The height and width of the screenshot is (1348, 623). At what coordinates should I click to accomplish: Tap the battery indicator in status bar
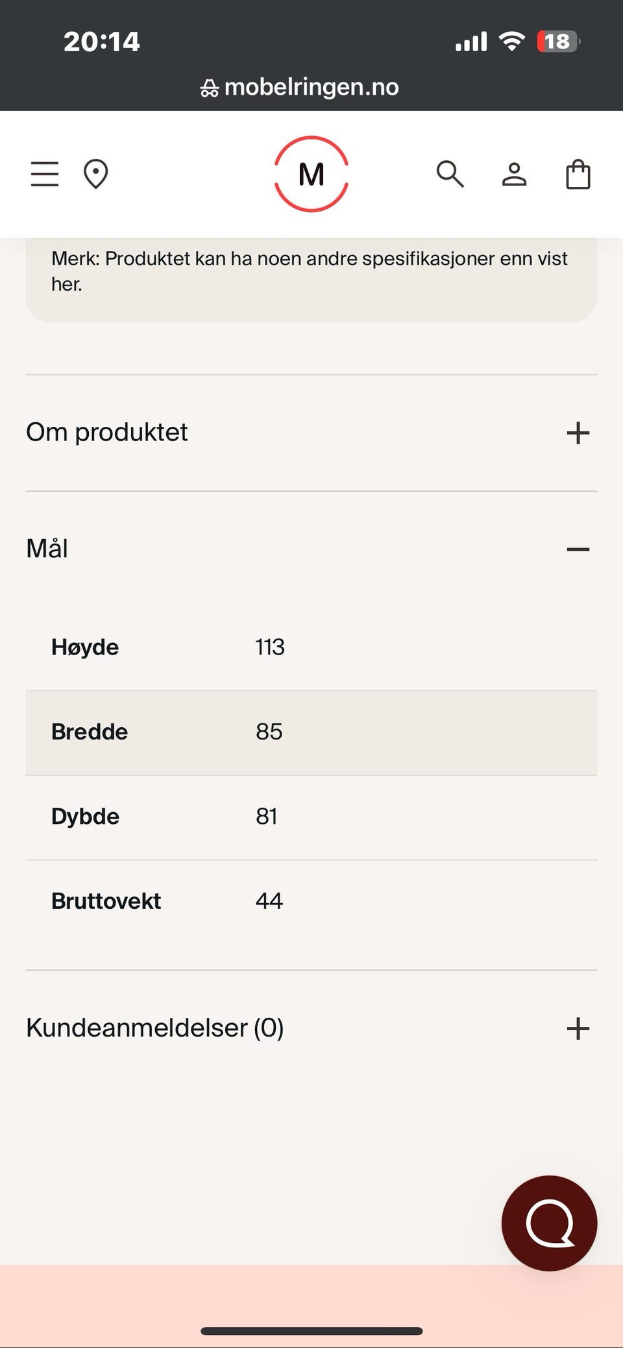(557, 42)
